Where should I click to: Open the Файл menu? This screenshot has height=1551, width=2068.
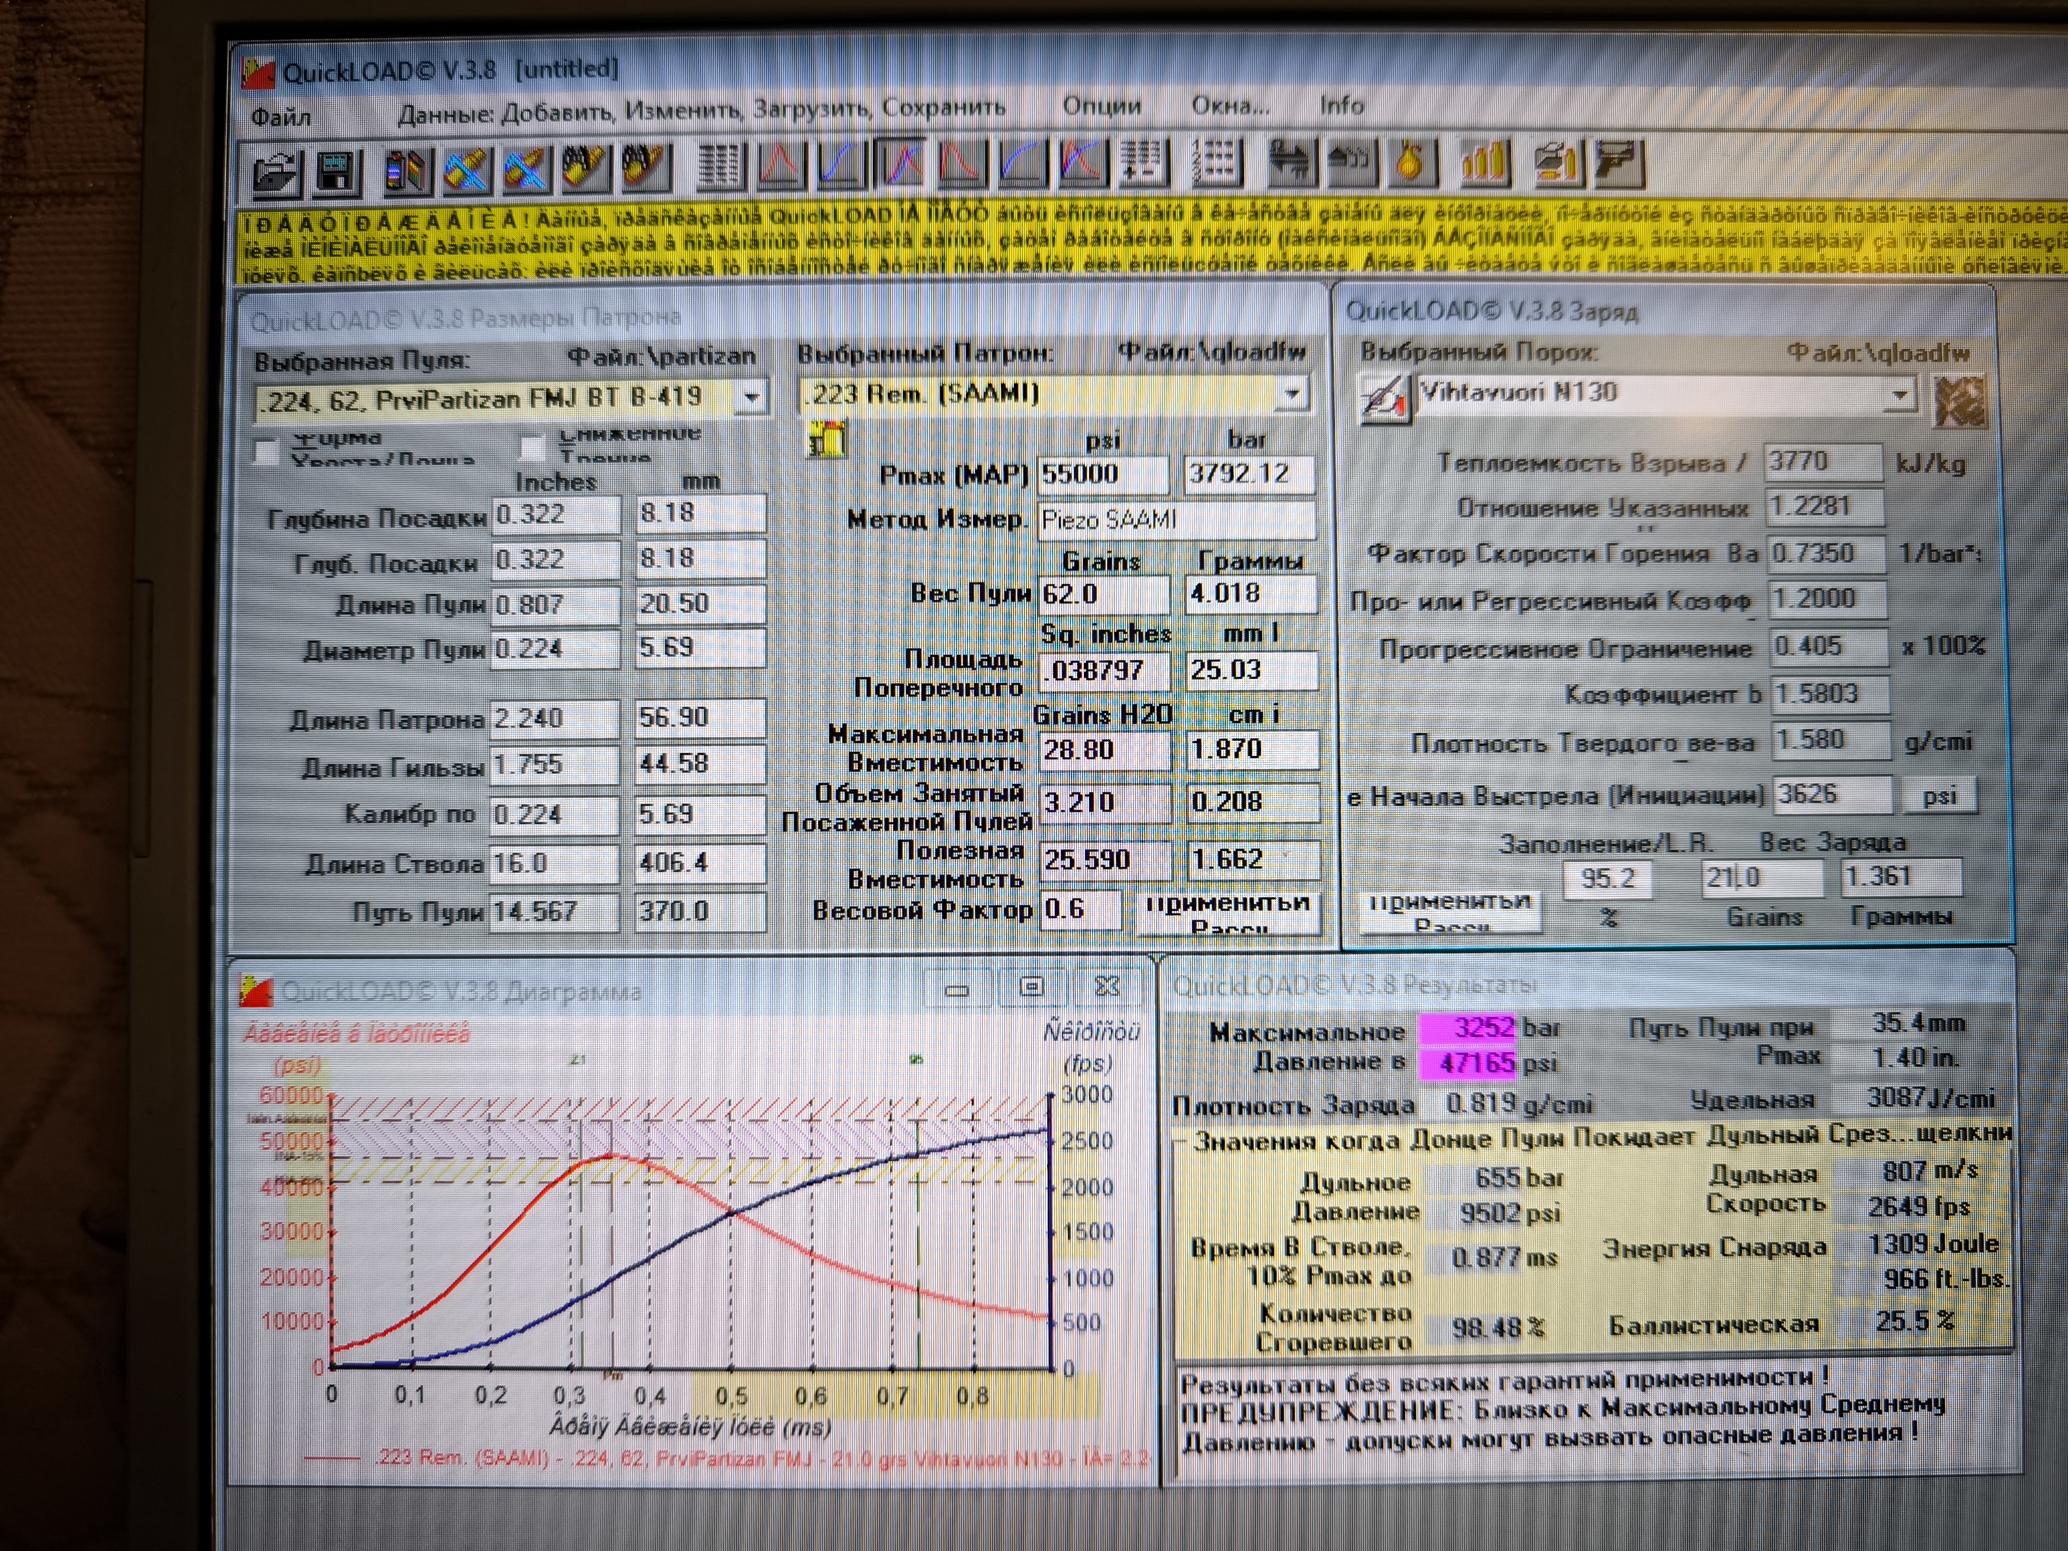(281, 117)
